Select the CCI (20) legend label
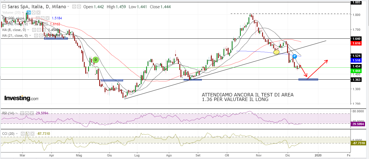Screen dimensions: 369x159 (x=8, y=134)
